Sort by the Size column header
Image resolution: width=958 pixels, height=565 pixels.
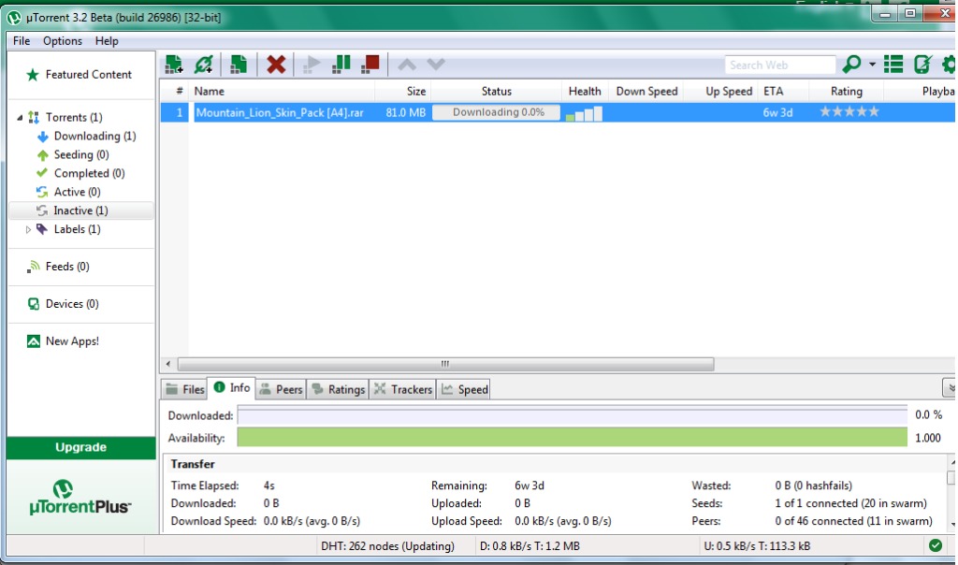tap(403, 91)
